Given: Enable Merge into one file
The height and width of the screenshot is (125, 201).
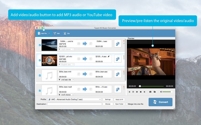Looking at the screenshot, I should click(126, 104).
